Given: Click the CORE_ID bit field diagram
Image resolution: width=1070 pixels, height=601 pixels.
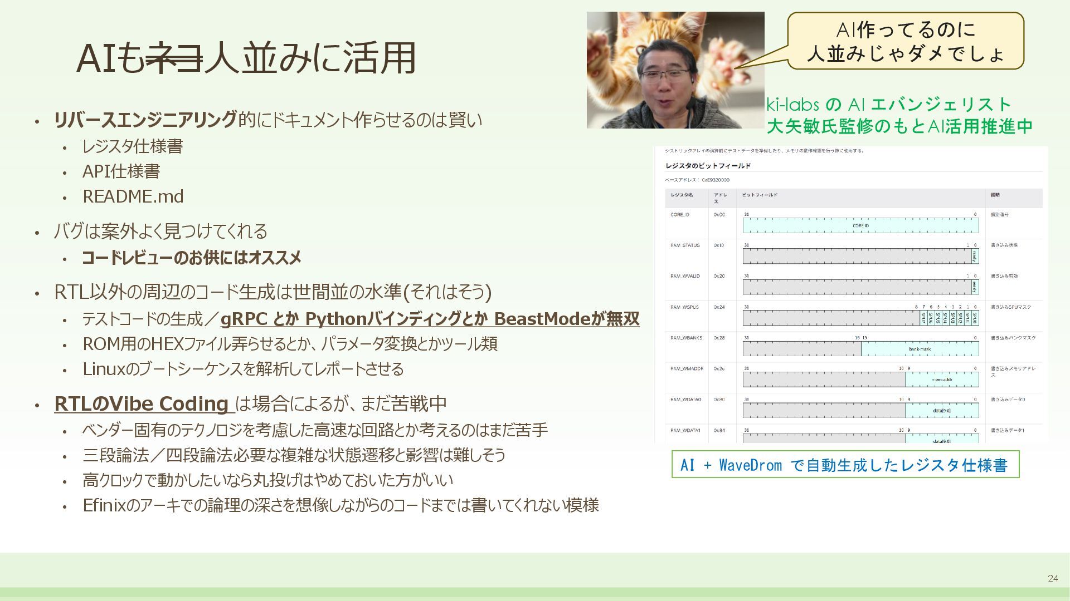Looking at the screenshot, I should 860,225.
